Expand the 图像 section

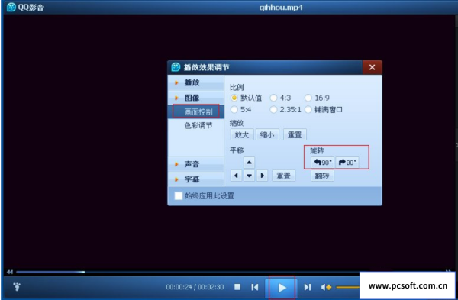pyautogui.click(x=196, y=98)
